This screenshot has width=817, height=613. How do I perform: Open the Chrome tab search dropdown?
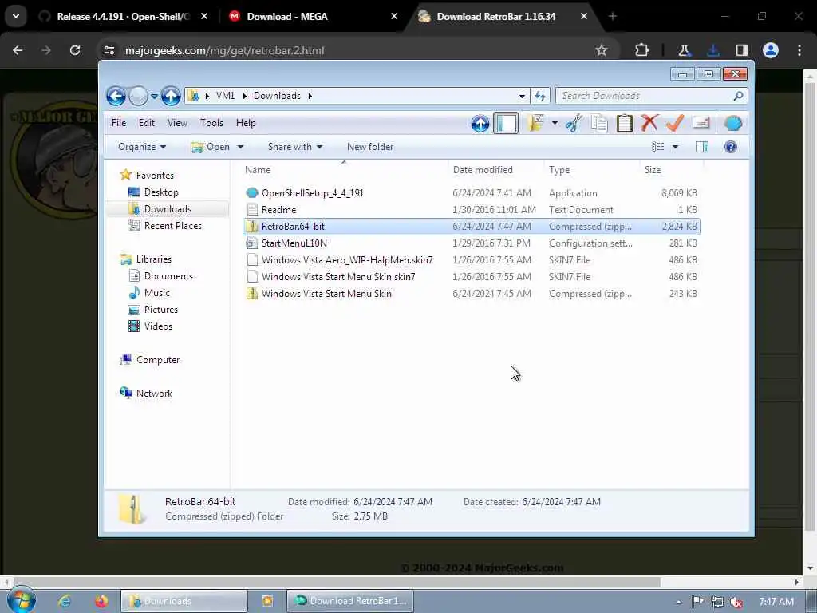(x=16, y=16)
